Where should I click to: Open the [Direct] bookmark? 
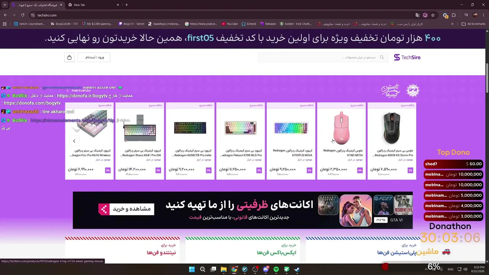[249, 24]
